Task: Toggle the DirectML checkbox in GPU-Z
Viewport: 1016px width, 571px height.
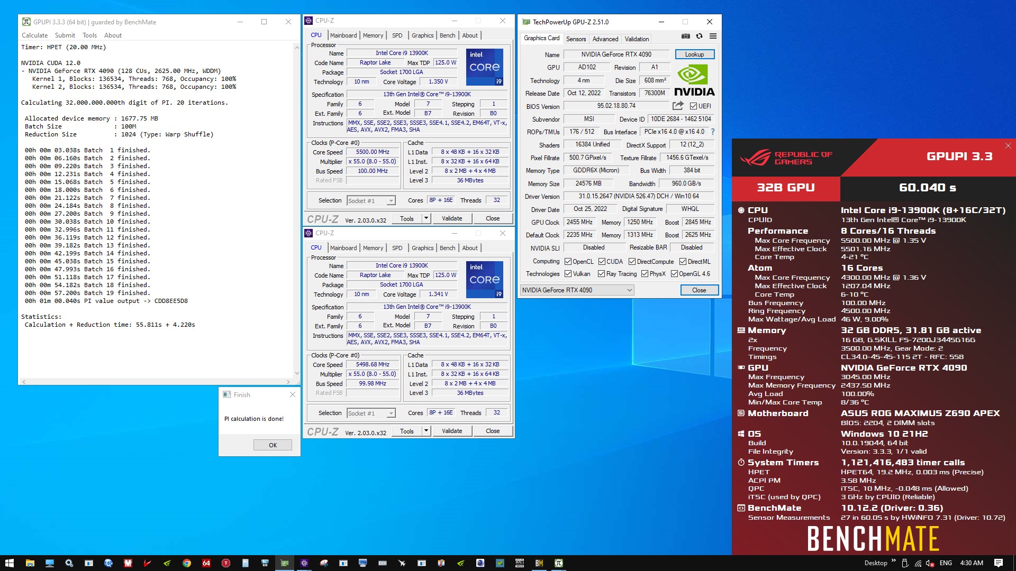Action: [x=683, y=262]
